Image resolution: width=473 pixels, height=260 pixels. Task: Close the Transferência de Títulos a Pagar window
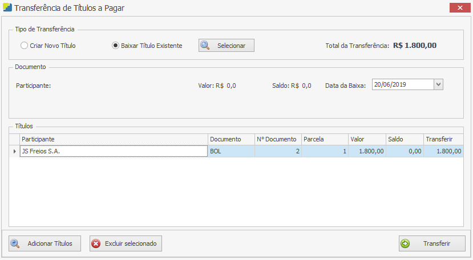459,8
